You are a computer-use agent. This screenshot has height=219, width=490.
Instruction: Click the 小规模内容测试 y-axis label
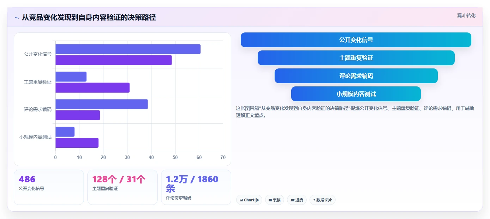[36, 137]
